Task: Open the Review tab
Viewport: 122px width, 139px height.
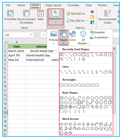Action: click(x=103, y=5)
